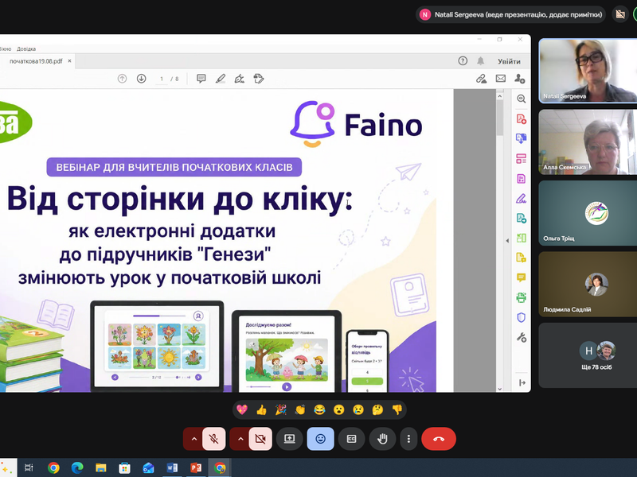Raise hand in the meeting
The height and width of the screenshot is (477, 637).
(x=382, y=439)
